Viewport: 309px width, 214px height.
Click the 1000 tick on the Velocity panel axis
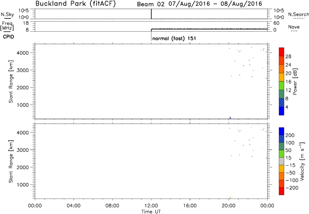pyautogui.click(x=23, y=185)
